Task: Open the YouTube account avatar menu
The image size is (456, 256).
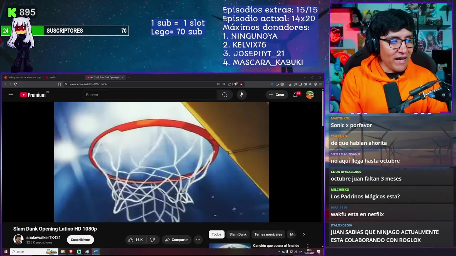Action: [310, 95]
